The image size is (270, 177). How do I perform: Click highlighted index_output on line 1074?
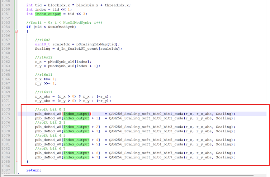(76, 114)
